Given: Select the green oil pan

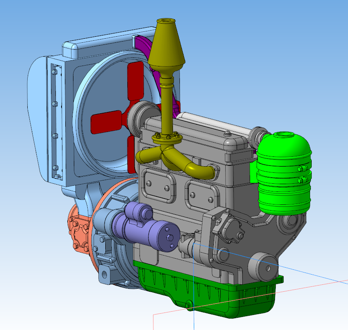Looking at the screenshot, I should (212, 291).
